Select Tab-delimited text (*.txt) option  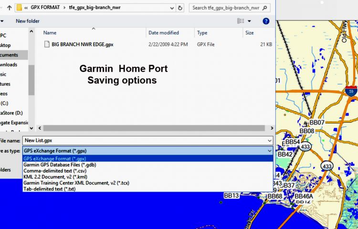(50, 189)
